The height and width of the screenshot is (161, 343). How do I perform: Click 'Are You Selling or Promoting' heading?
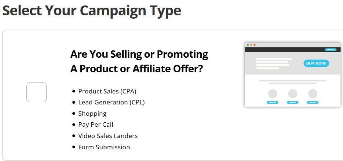[139, 54]
